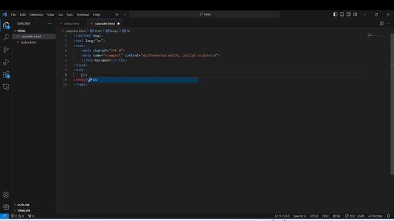Change indentation Spaces: 4
Image resolution: width=394 pixels, height=221 pixels.
(299, 215)
